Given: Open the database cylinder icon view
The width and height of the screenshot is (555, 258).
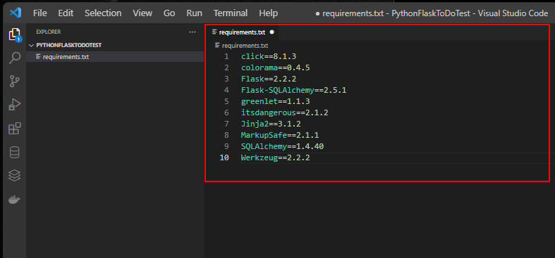Looking at the screenshot, I should click(x=15, y=152).
